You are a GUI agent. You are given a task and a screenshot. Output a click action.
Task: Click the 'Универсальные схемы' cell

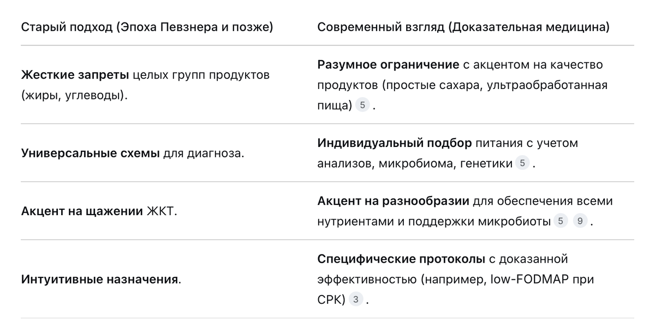(133, 153)
